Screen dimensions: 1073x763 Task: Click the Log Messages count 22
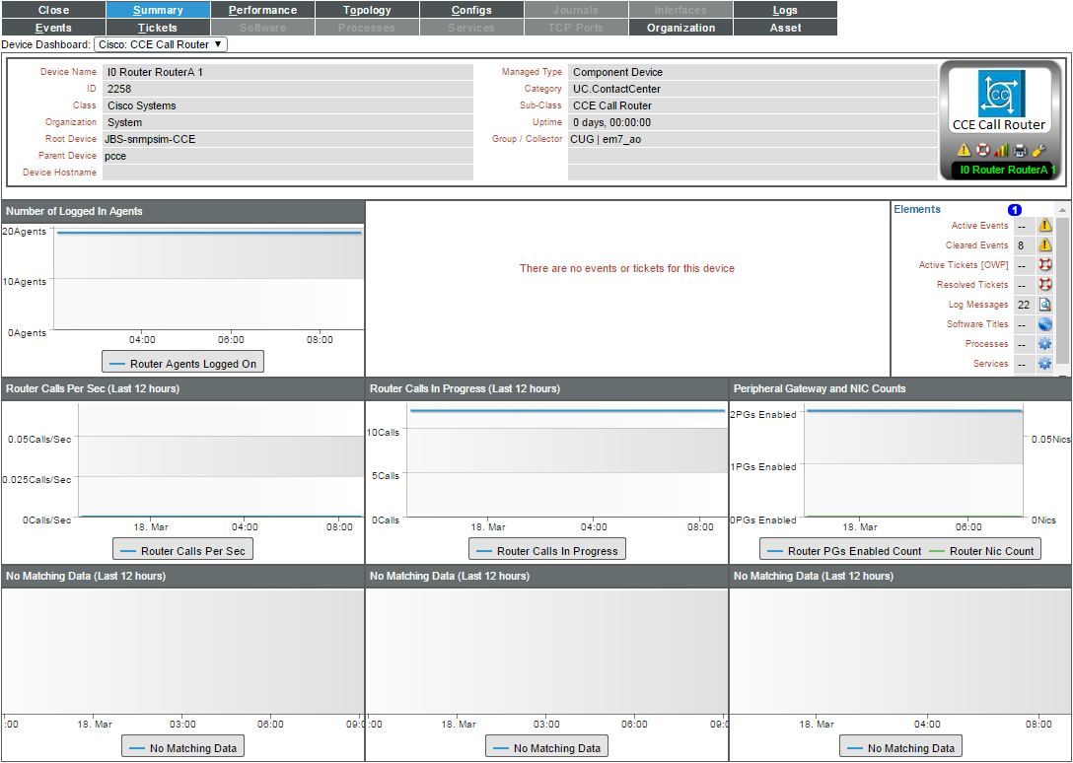pyautogui.click(x=1024, y=305)
